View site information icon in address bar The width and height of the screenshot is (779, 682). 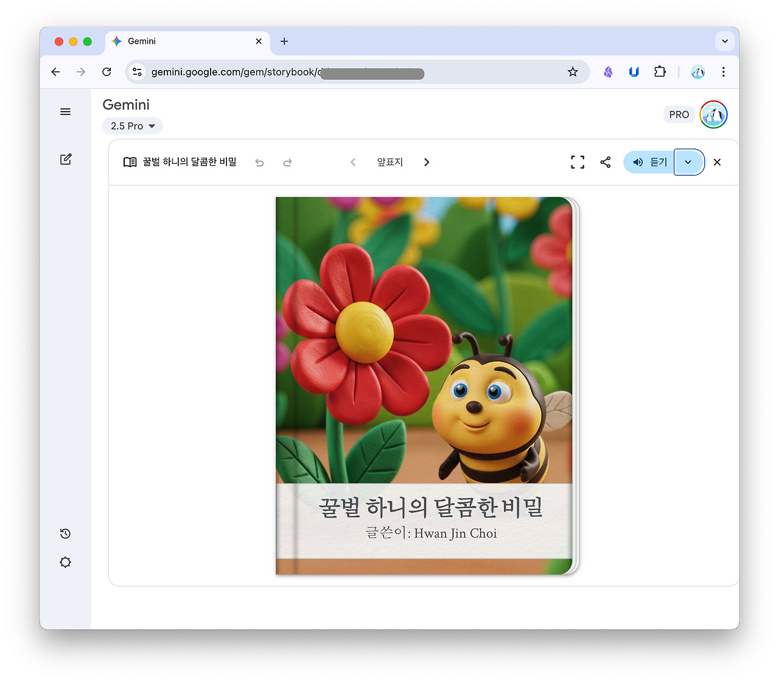[138, 72]
